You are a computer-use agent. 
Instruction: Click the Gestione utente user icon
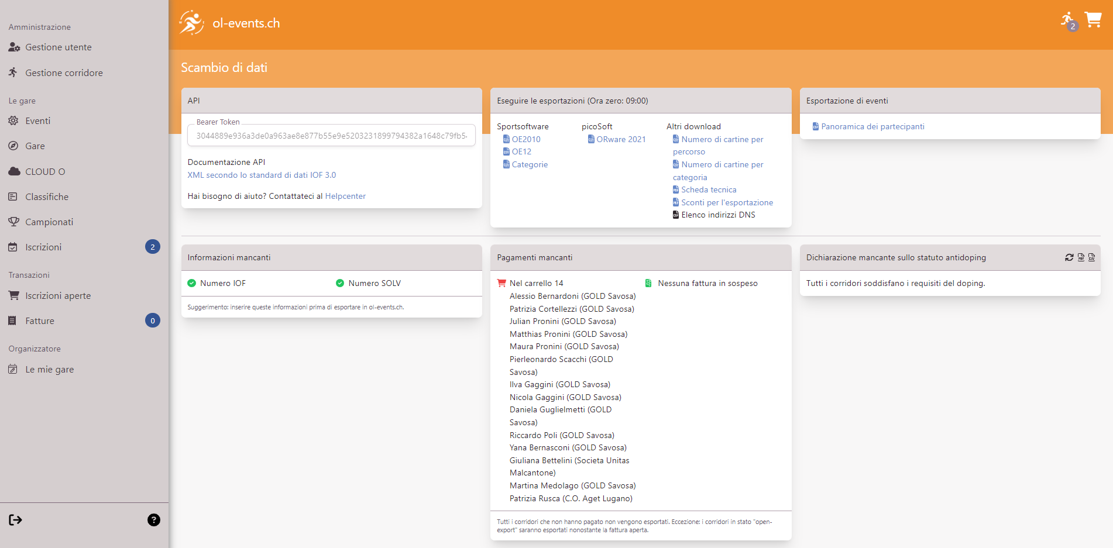(x=14, y=47)
